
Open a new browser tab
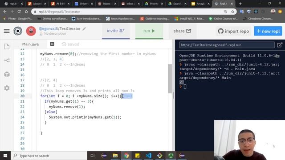pyautogui.click(x=240, y=4)
